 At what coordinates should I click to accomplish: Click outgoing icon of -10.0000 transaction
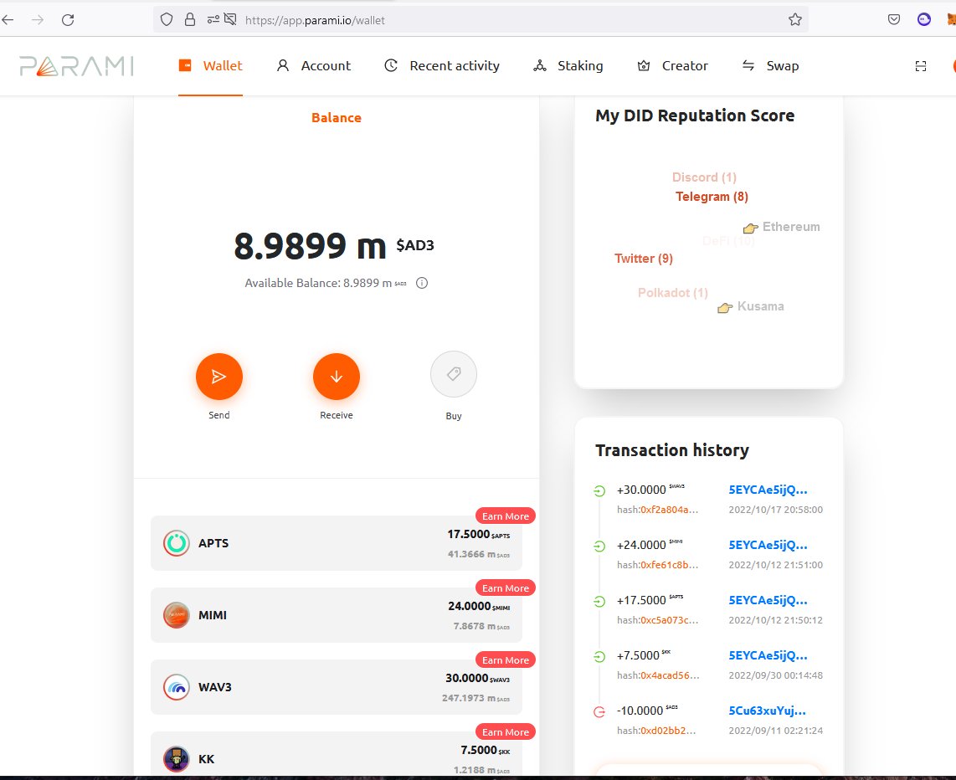(x=599, y=711)
